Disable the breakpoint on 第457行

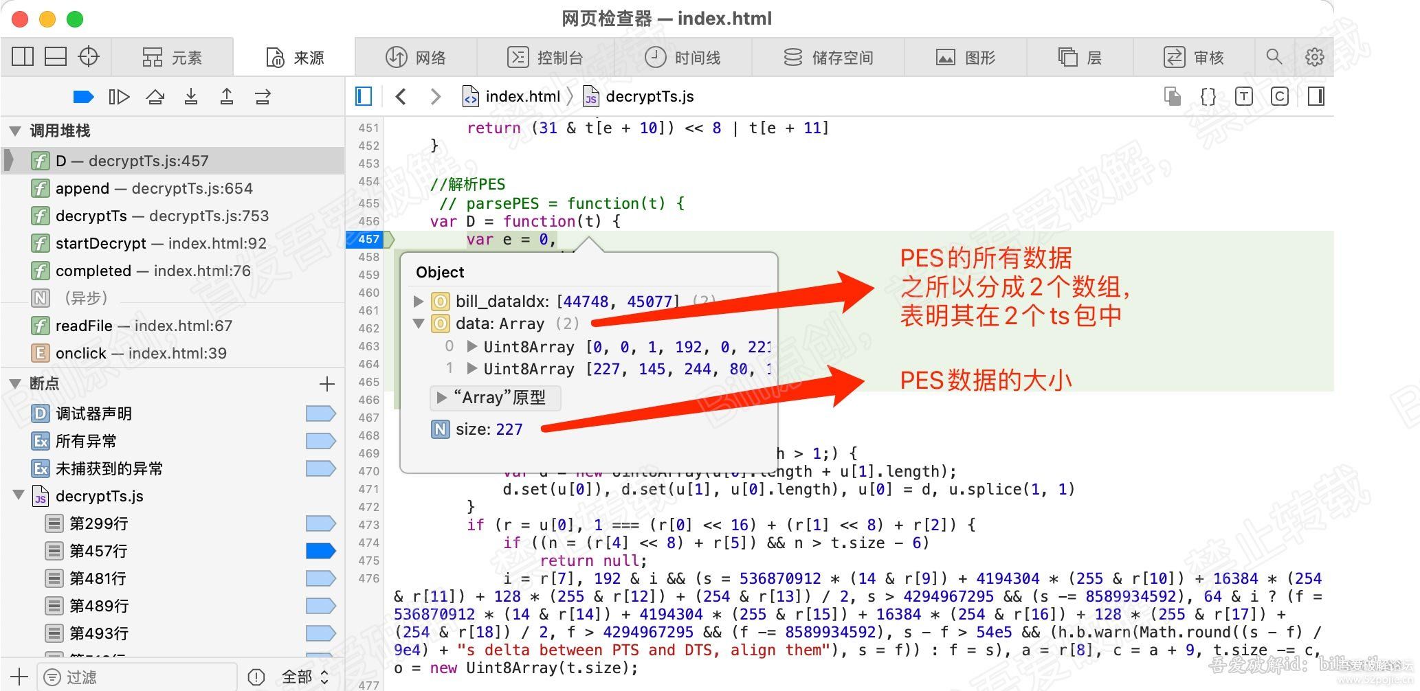[320, 550]
